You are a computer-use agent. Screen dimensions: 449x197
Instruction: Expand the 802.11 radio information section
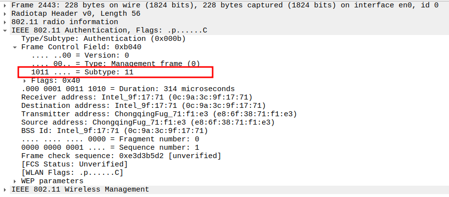[x=5, y=22]
